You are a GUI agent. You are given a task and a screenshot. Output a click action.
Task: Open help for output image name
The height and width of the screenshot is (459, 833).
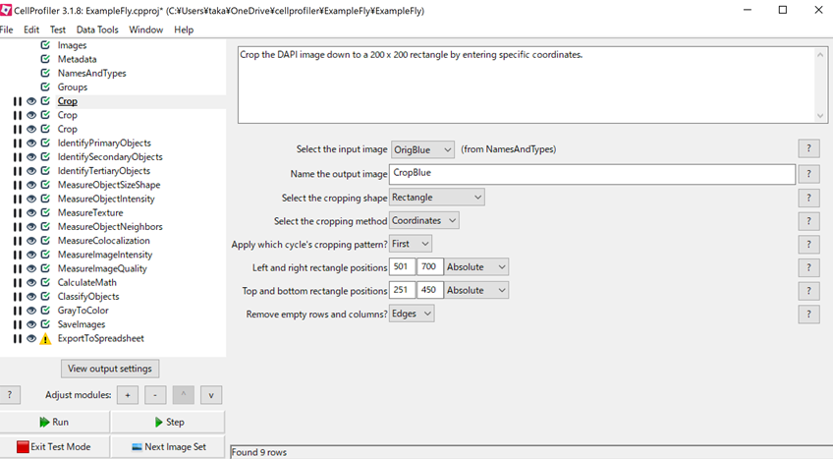coord(808,174)
